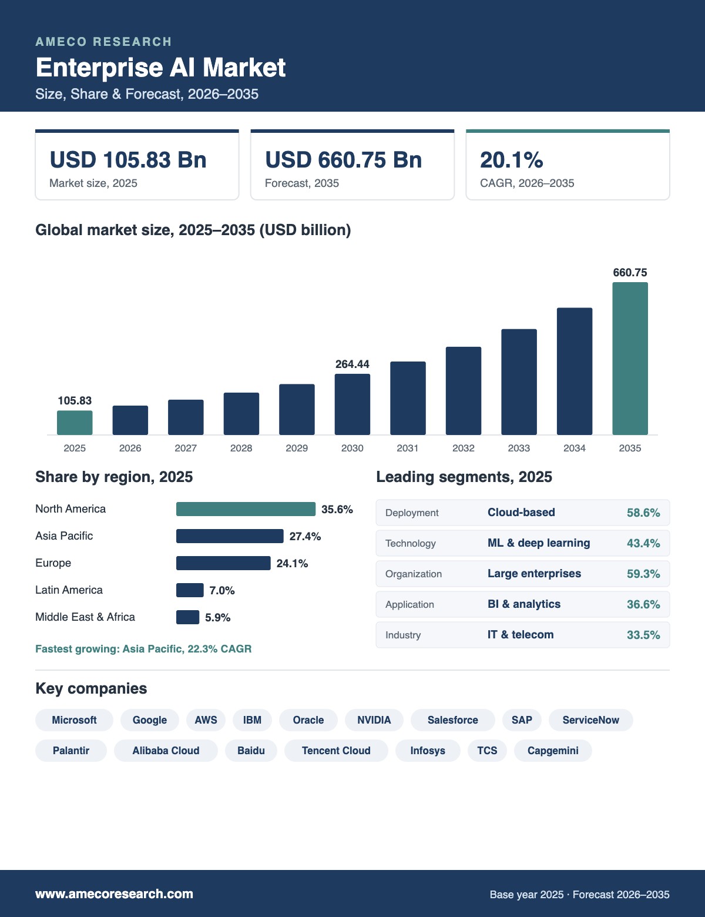The height and width of the screenshot is (917, 705).
Task: Click the 660.75 value label above the 2035 bar
Action: [x=630, y=272]
